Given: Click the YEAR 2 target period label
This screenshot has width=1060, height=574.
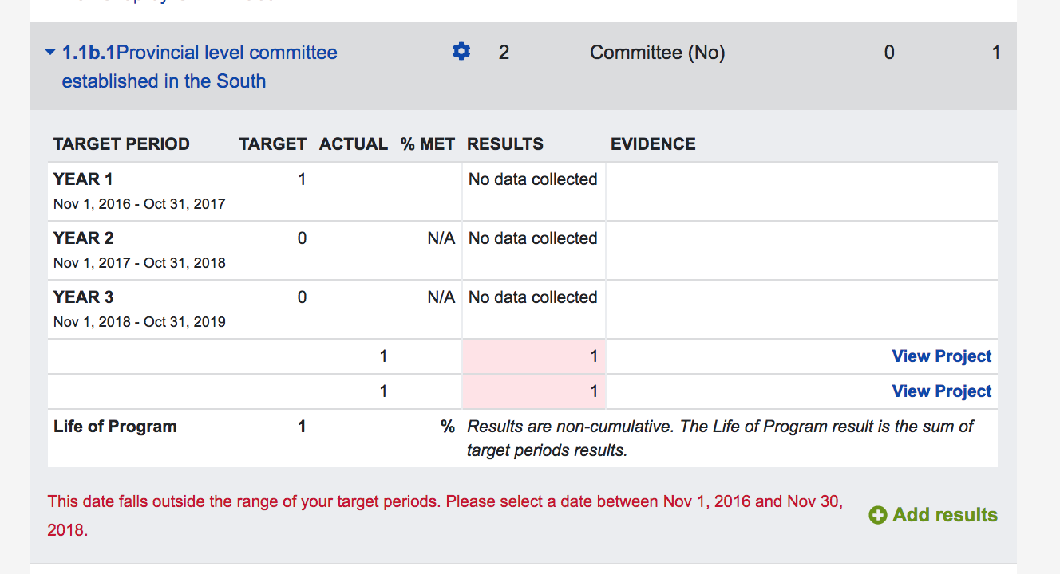Looking at the screenshot, I should 83,238.
